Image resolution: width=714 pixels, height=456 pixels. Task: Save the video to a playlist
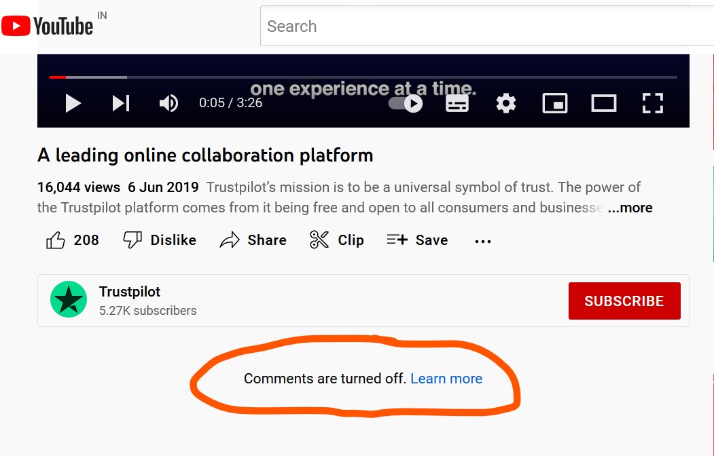[417, 240]
